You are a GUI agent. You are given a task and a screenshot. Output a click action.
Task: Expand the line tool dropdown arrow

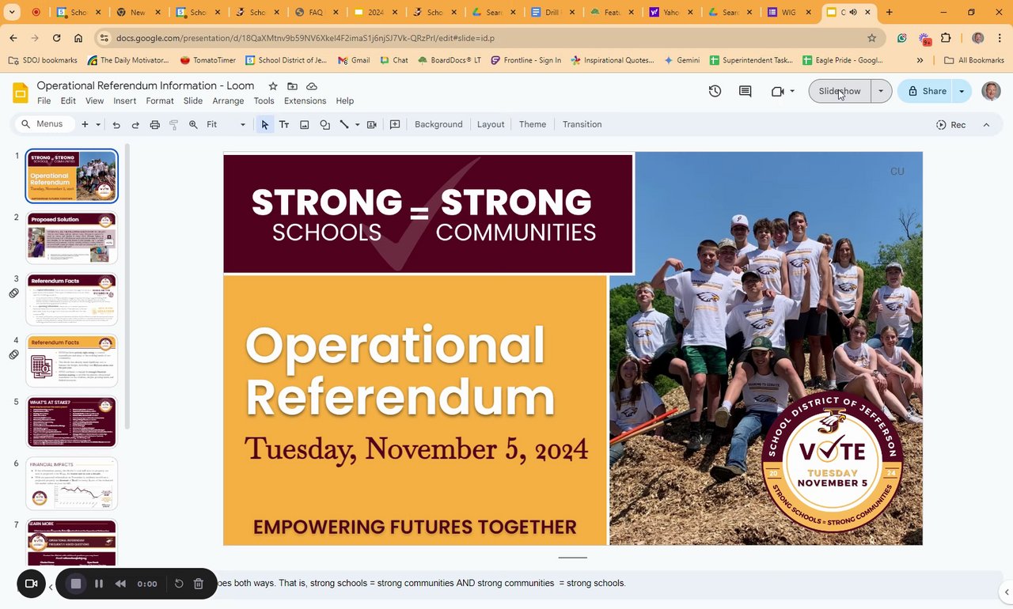coord(357,124)
